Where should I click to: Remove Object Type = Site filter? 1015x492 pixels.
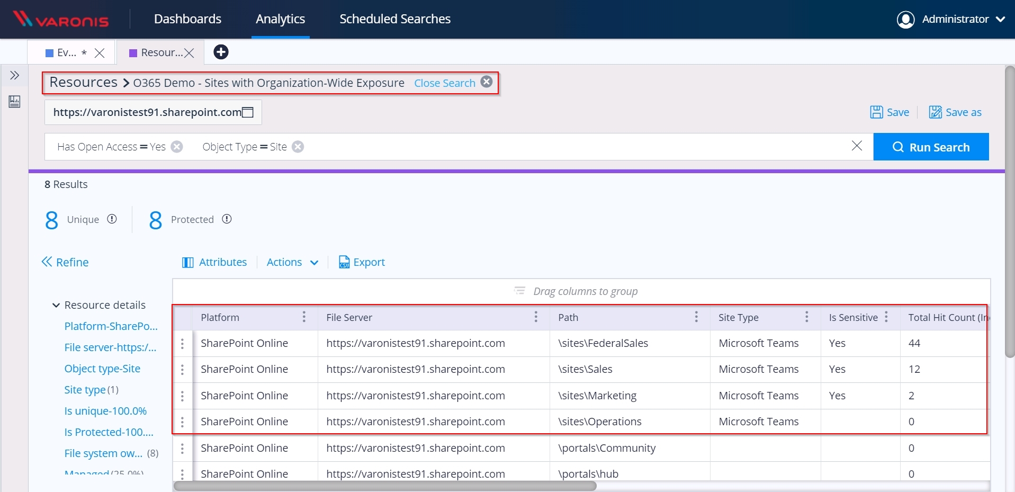[298, 147]
